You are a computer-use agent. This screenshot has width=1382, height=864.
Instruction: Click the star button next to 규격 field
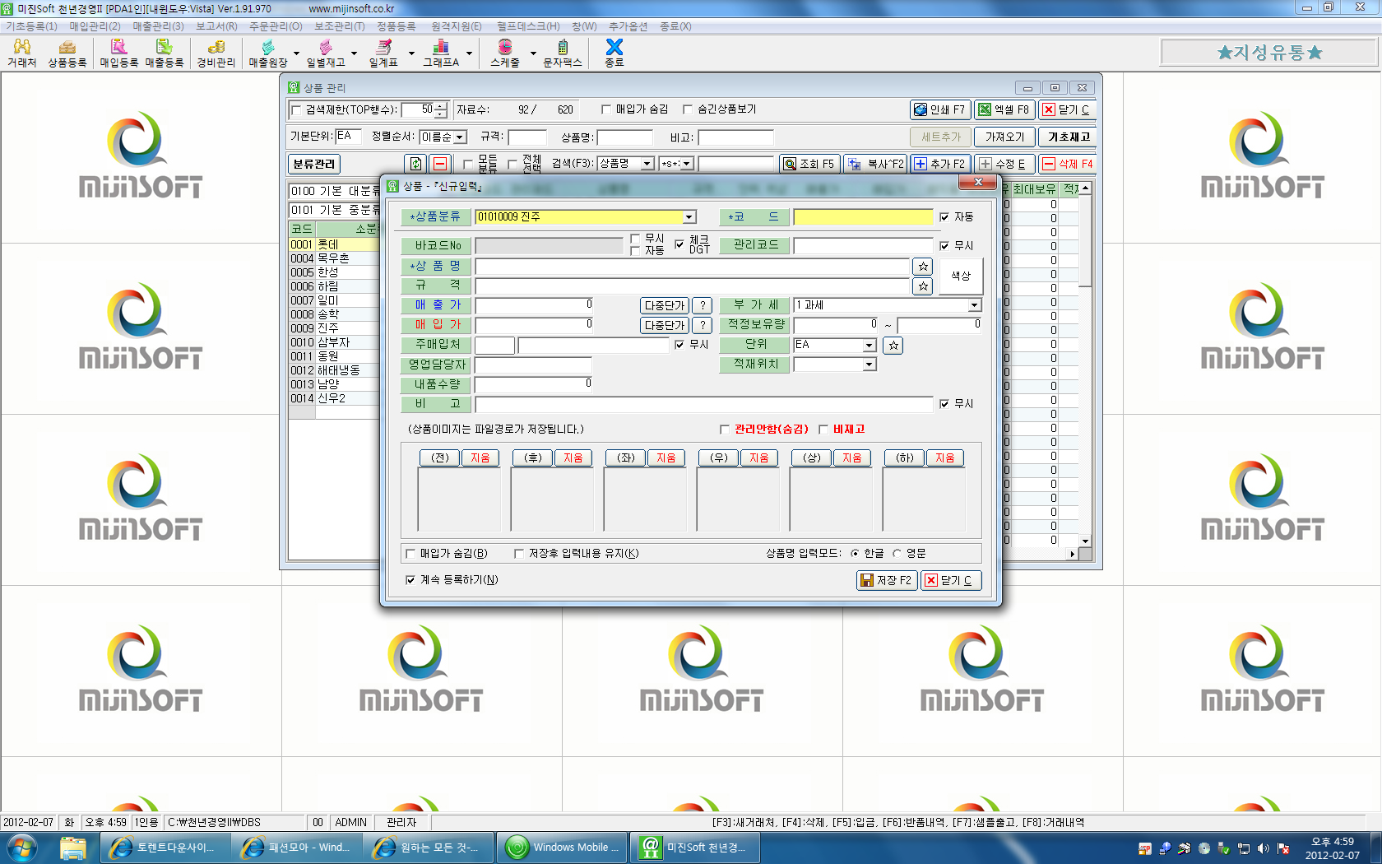[x=923, y=286]
